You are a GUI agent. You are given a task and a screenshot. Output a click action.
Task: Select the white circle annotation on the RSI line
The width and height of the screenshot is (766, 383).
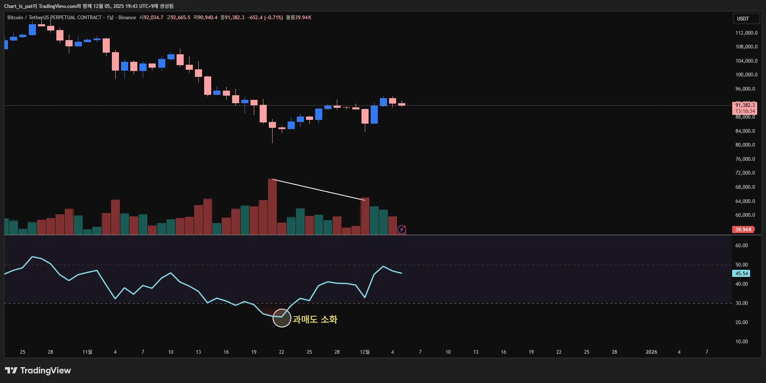[282, 318]
